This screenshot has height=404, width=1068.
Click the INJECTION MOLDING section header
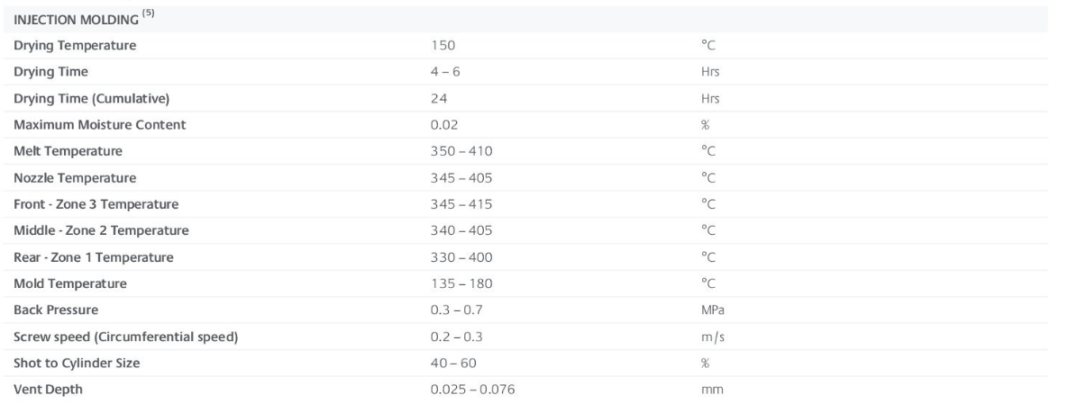76,20
